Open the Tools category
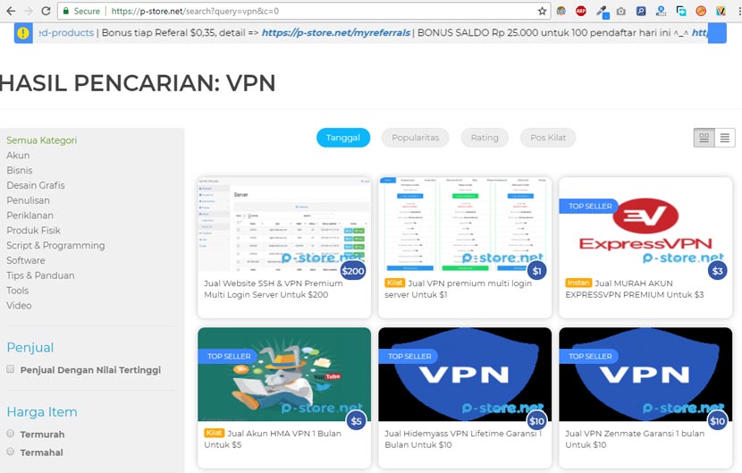The image size is (742, 473). tap(18, 291)
